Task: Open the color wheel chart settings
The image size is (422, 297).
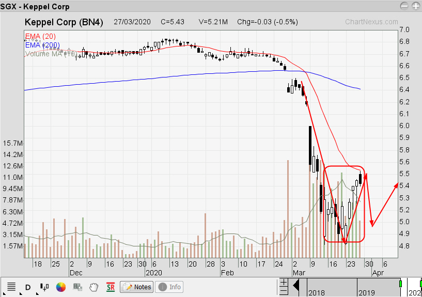Action: point(61,287)
